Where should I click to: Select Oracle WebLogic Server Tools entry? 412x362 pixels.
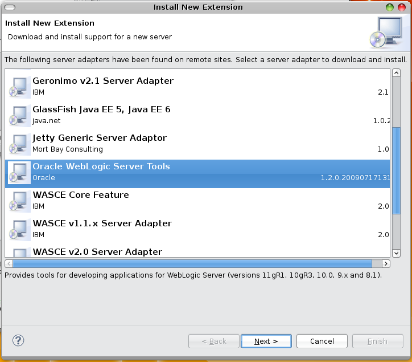[197, 174]
